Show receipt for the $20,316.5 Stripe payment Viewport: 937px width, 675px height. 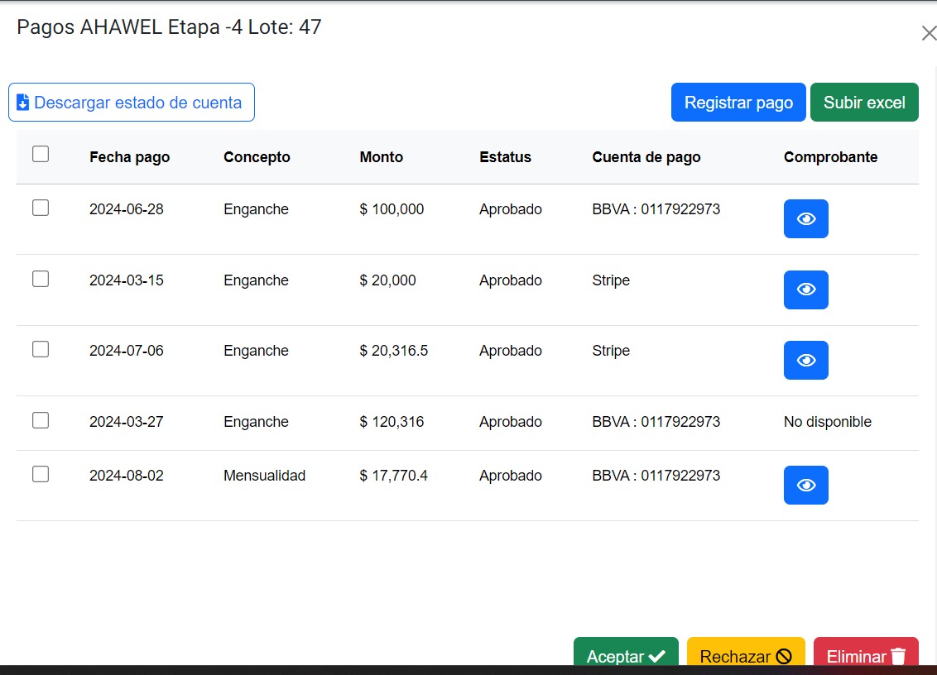805,360
